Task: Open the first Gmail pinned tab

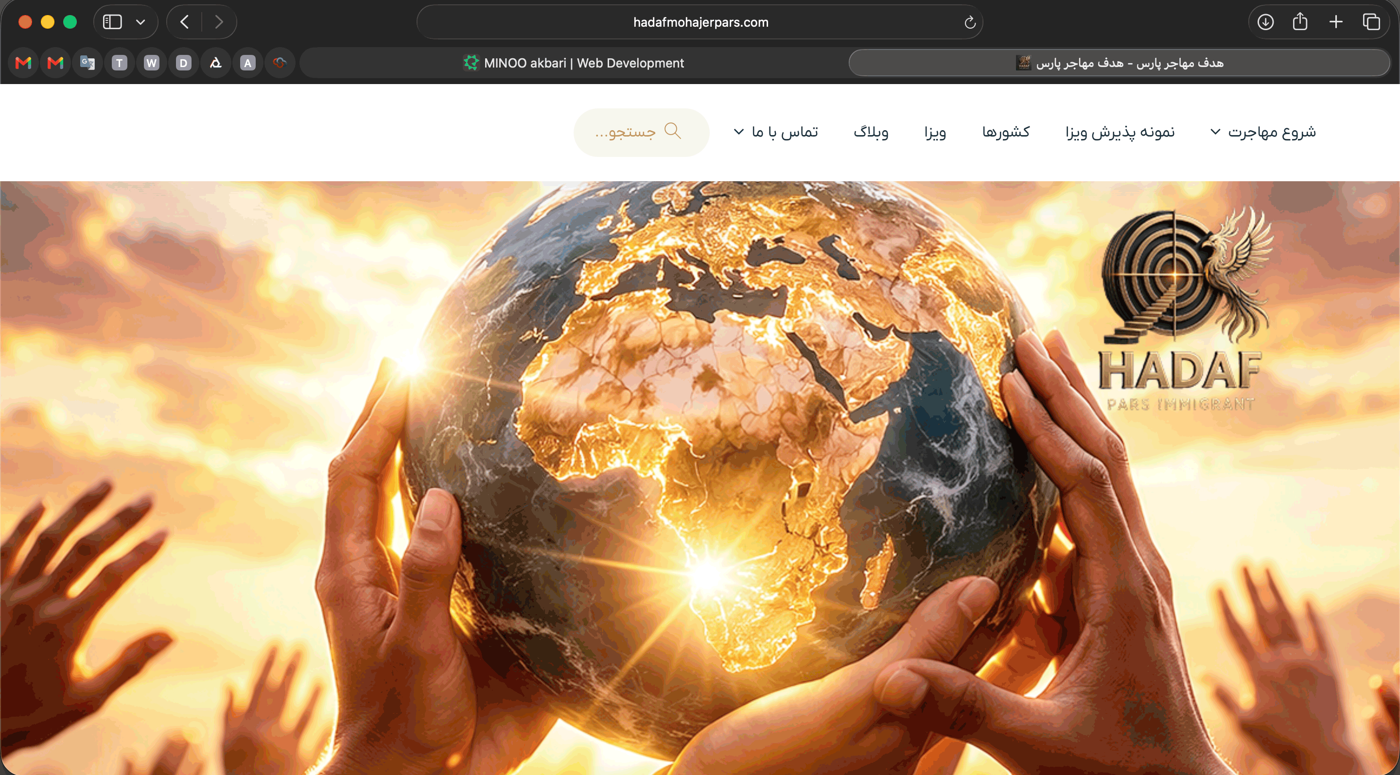Action: pyautogui.click(x=23, y=63)
